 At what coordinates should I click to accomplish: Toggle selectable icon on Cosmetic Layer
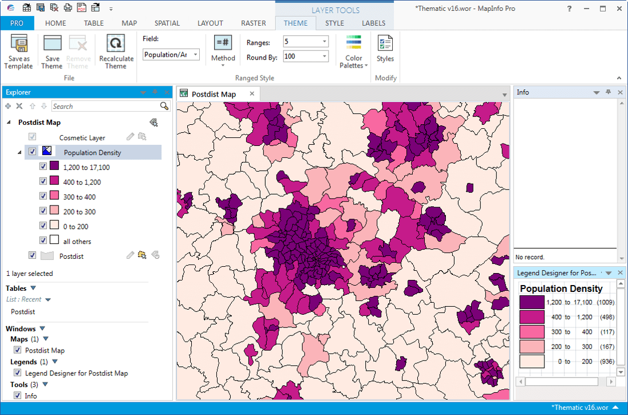(142, 137)
